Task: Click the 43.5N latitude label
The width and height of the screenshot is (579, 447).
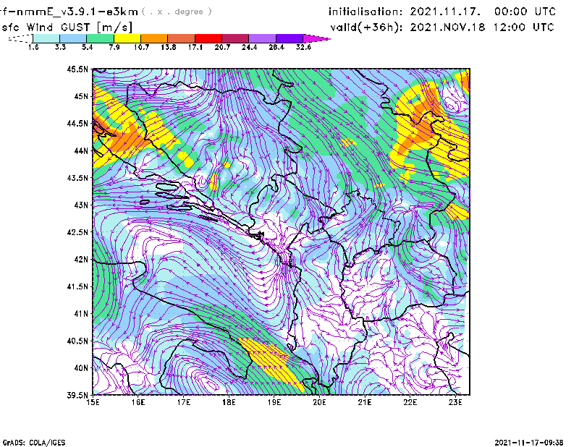Action: click(x=77, y=178)
